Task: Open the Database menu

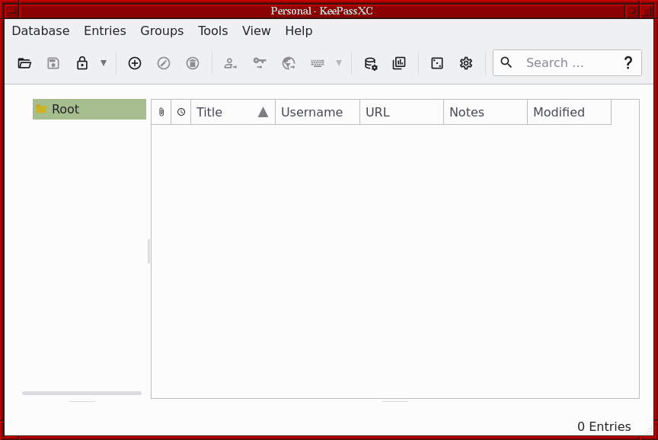Action: (40, 31)
